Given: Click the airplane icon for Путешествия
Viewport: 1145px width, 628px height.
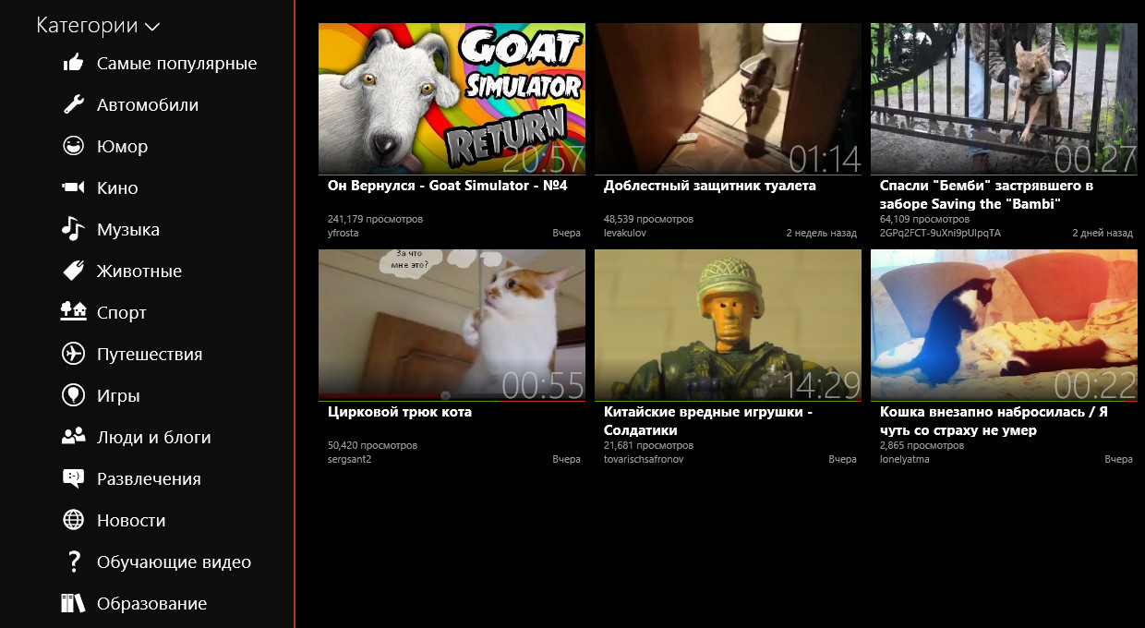Looking at the screenshot, I should [73, 354].
